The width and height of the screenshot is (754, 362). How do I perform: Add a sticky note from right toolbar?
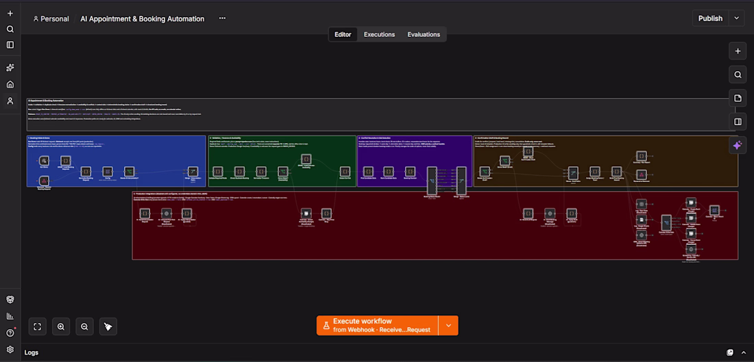[x=738, y=98]
